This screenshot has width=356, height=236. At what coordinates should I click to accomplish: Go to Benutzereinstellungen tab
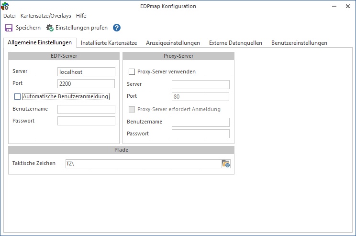click(x=299, y=43)
